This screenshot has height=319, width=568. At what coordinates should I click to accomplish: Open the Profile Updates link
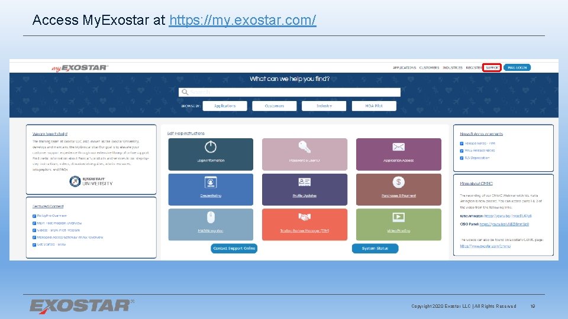pyautogui.click(x=304, y=196)
